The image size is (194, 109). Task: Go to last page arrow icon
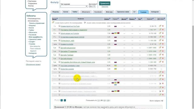(x=65, y=100)
